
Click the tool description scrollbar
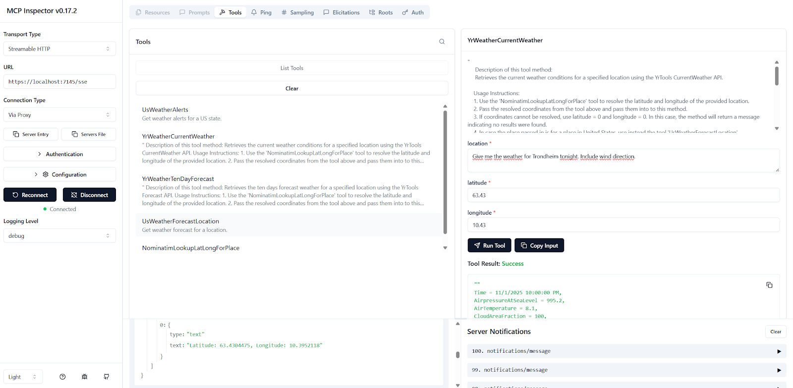[x=777, y=76]
